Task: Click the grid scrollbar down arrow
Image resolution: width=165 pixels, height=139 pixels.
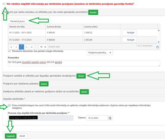Action: 158,42
